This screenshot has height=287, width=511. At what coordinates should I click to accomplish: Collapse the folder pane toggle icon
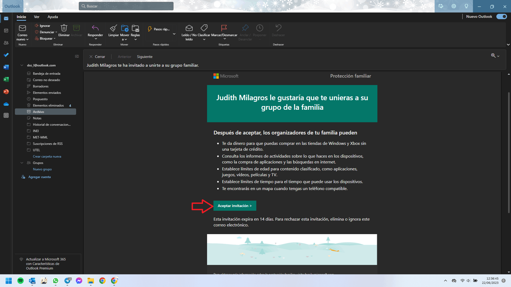[77, 56]
